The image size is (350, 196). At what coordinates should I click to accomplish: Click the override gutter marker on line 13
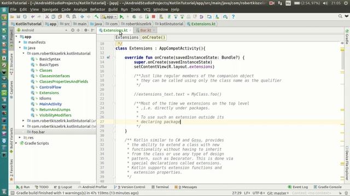pyautogui.click(x=108, y=57)
